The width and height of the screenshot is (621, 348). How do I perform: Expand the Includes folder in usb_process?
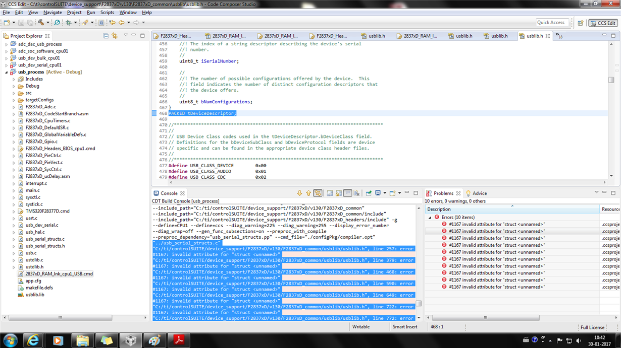pyautogui.click(x=14, y=79)
